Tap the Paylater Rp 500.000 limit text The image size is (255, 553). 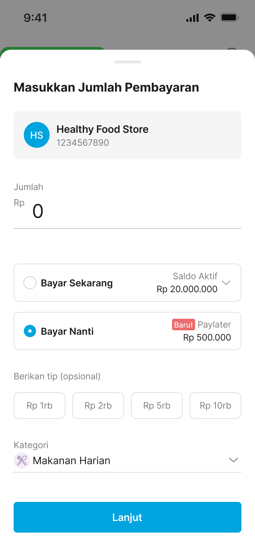(x=207, y=337)
